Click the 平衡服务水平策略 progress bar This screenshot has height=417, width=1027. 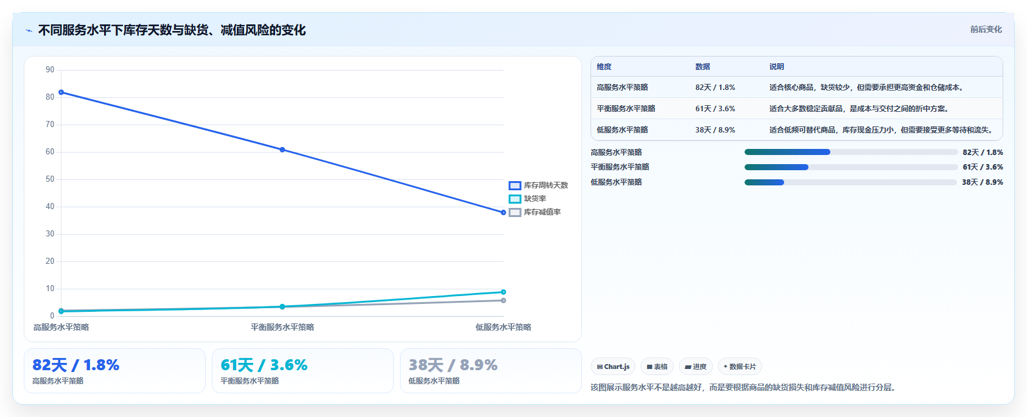(x=851, y=167)
